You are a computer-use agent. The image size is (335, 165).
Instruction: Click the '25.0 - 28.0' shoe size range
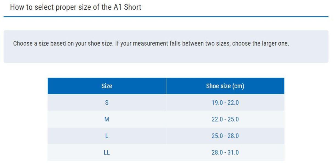(225, 136)
